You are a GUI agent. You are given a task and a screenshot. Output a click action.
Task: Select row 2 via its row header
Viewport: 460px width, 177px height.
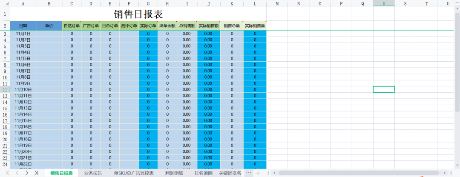tap(5, 26)
